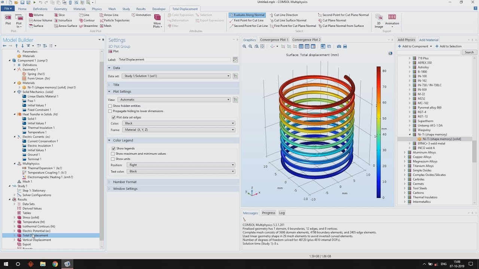Click the Label text field
Screen dimensions: 479x269
pyautogui.click(x=174, y=59)
